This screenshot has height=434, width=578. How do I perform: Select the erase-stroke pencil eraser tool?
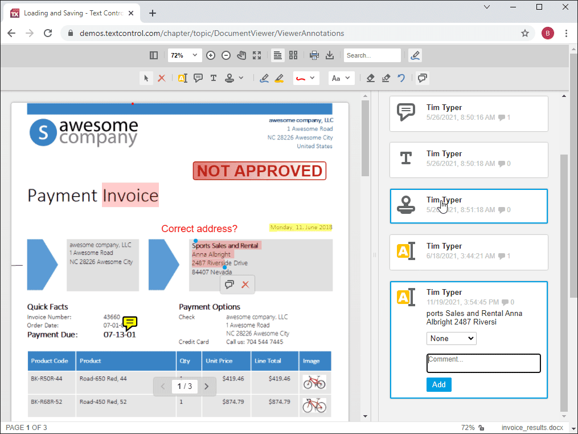click(x=386, y=78)
